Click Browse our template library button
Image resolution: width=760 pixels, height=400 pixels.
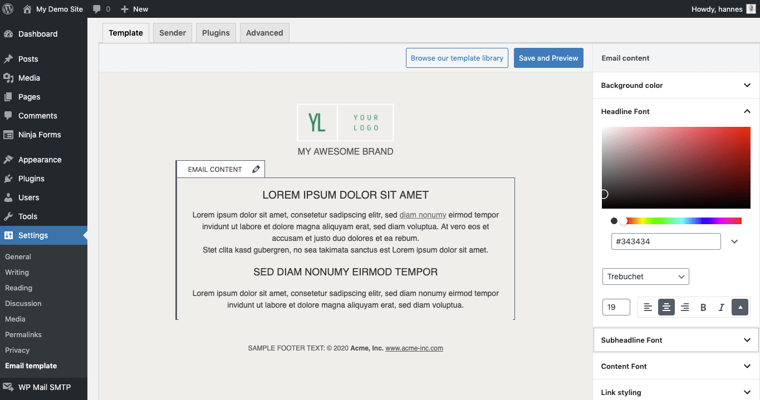[x=457, y=58]
